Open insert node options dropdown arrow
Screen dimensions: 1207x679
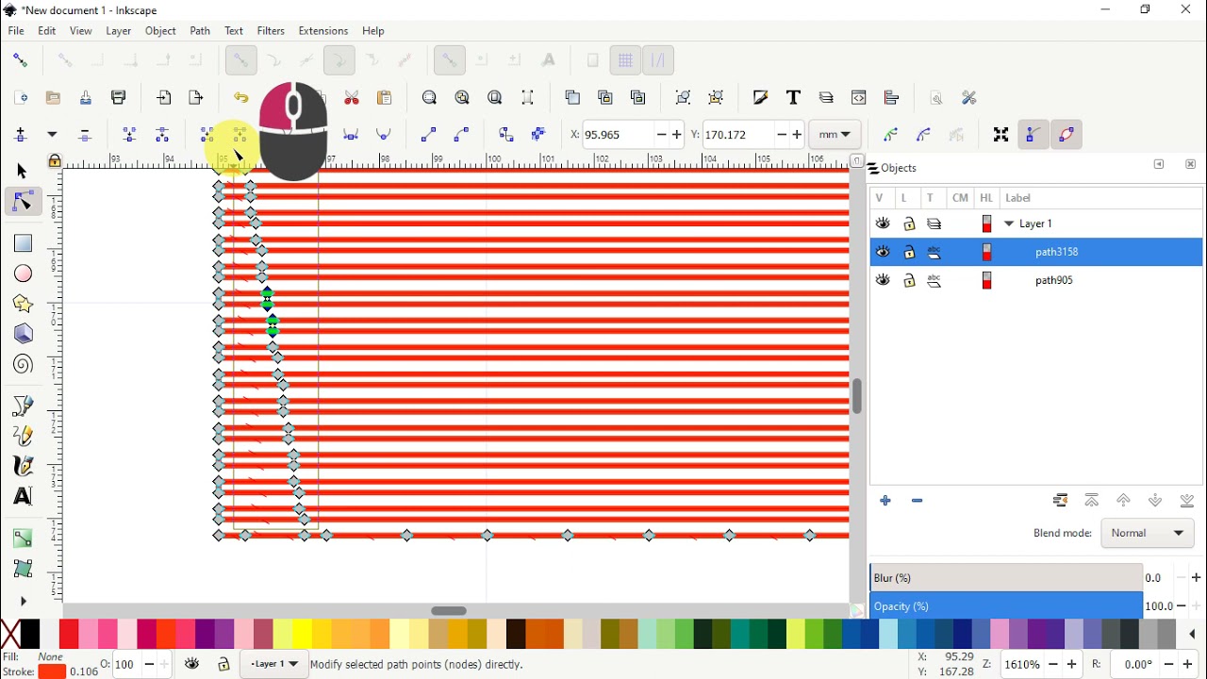pyautogui.click(x=53, y=136)
